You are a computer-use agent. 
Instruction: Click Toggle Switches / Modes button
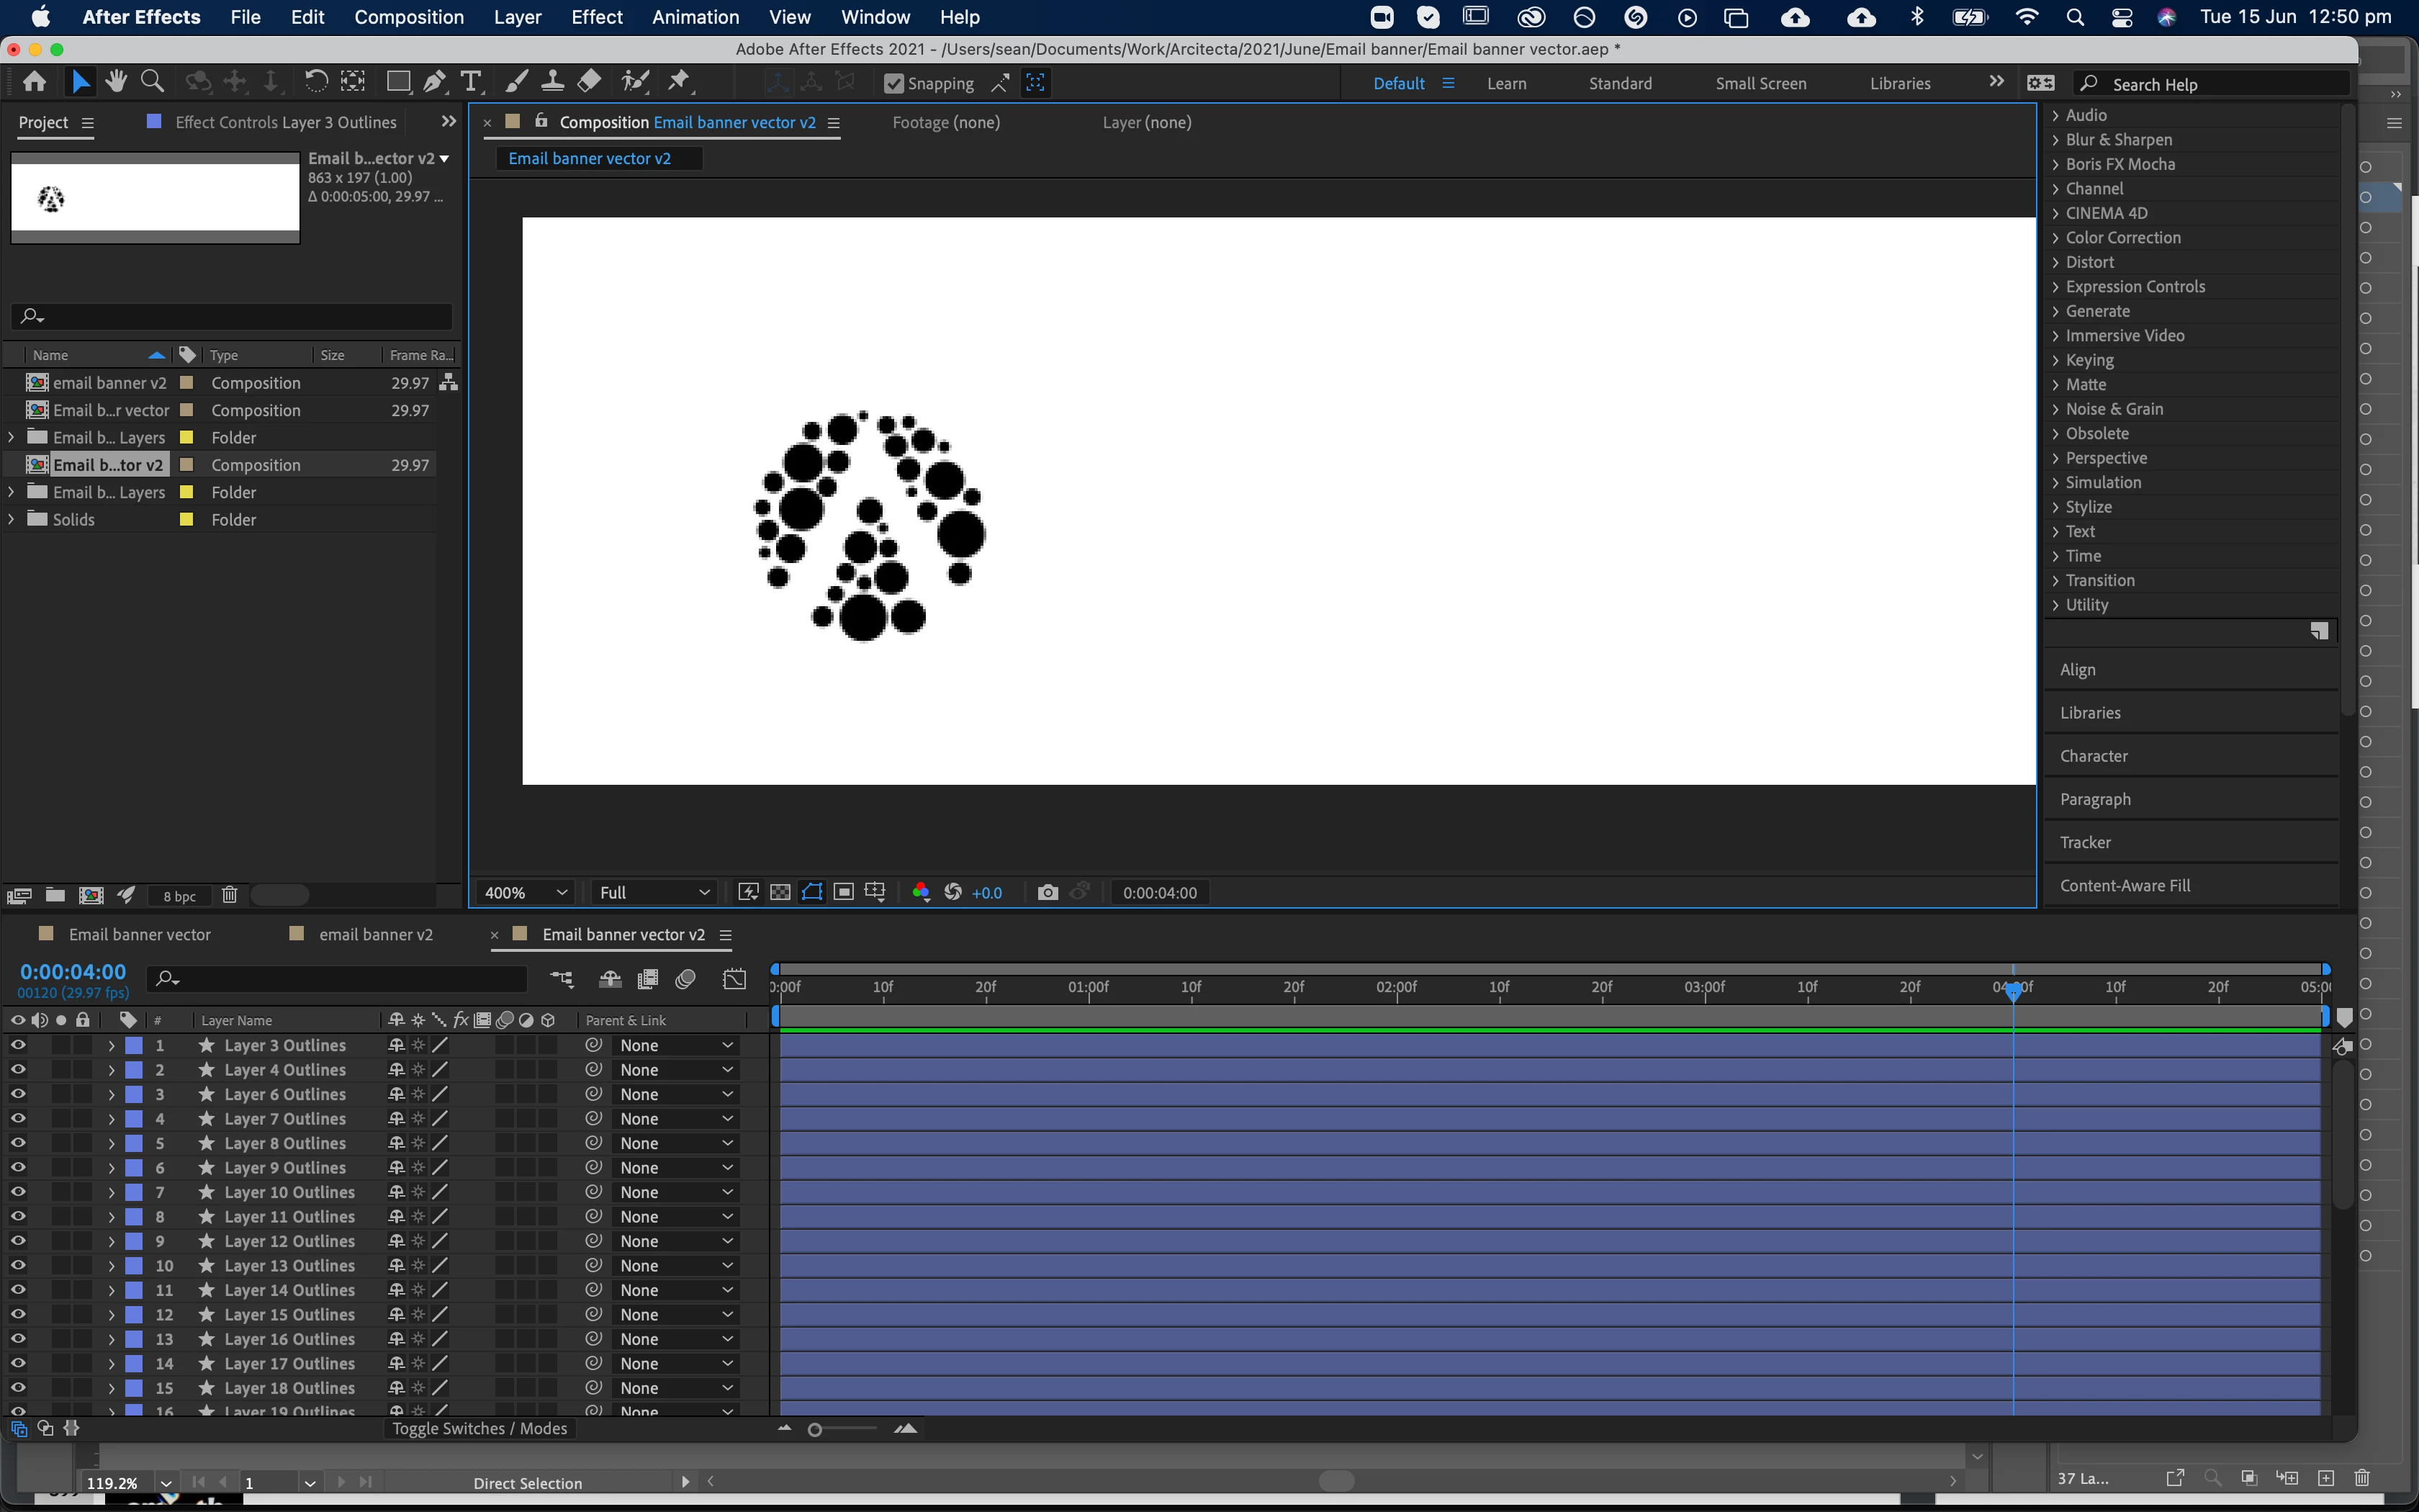(x=479, y=1428)
